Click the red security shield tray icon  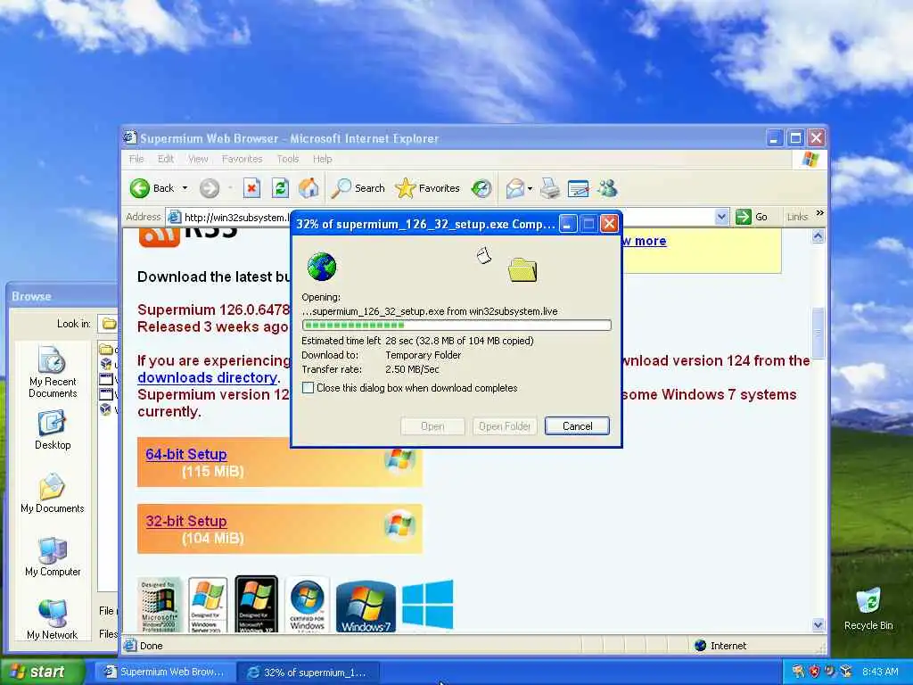click(x=814, y=672)
